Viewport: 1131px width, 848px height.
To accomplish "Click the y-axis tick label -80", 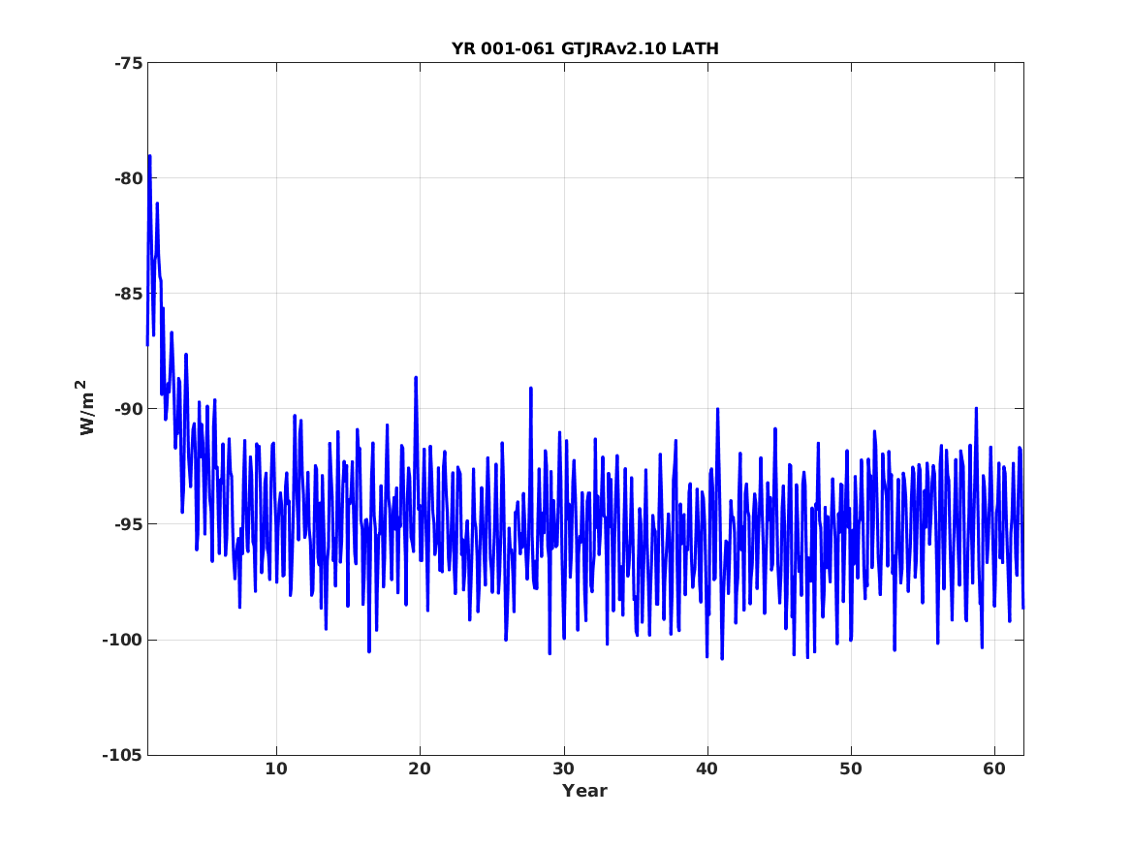I will 128,178.
